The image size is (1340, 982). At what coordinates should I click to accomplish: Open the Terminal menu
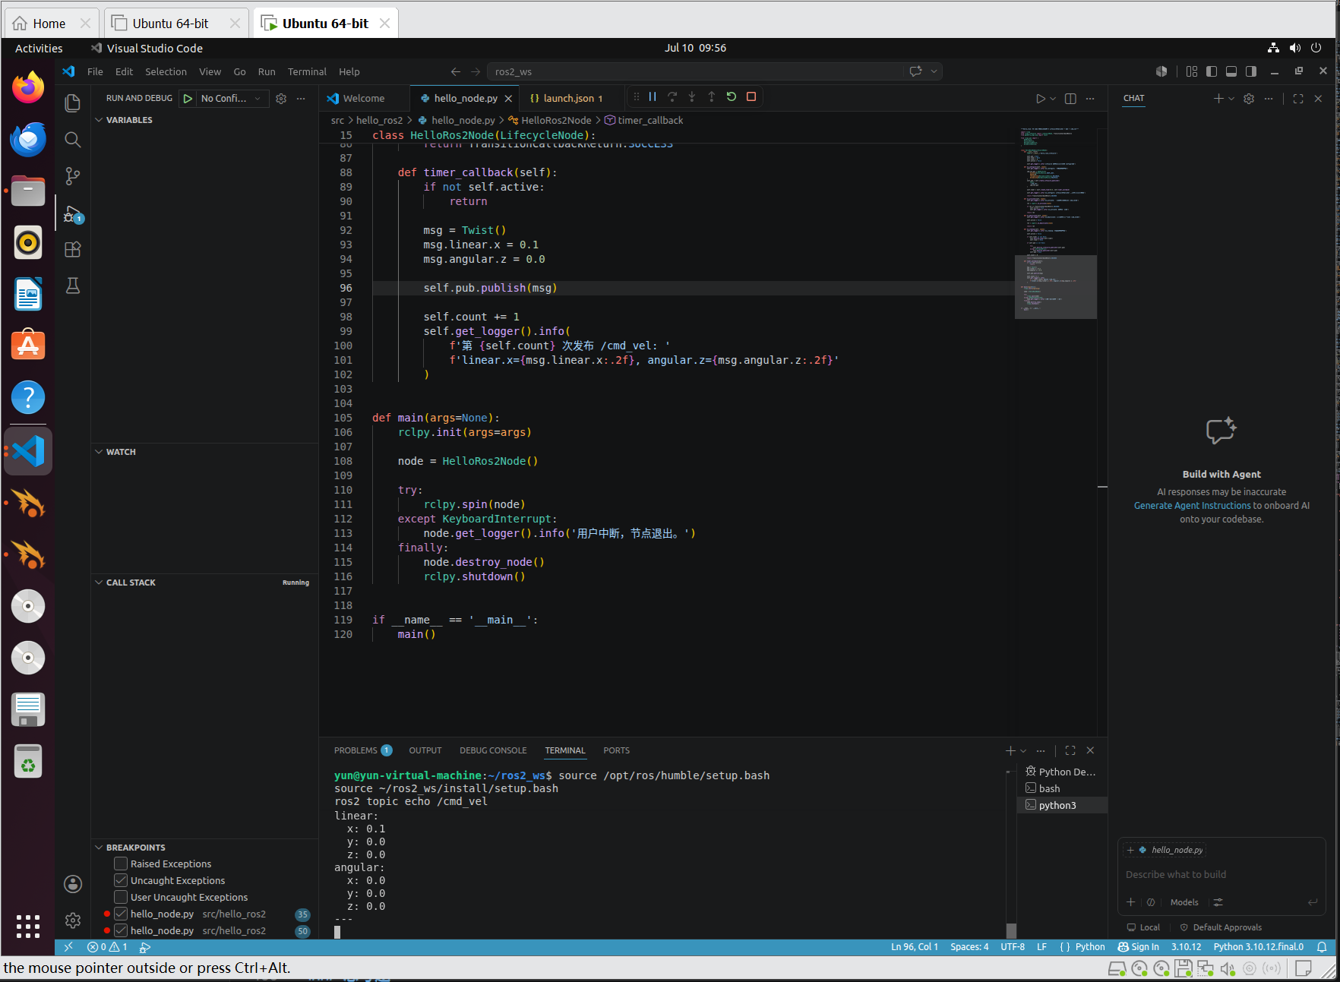[x=307, y=71]
